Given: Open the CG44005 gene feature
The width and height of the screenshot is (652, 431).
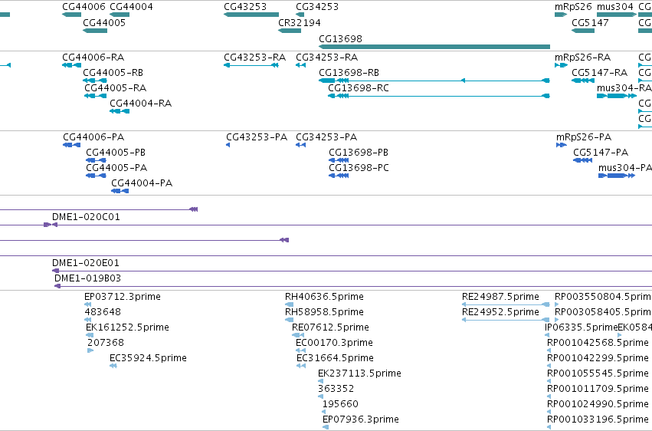Looking at the screenshot, I should (x=95, y=31).
